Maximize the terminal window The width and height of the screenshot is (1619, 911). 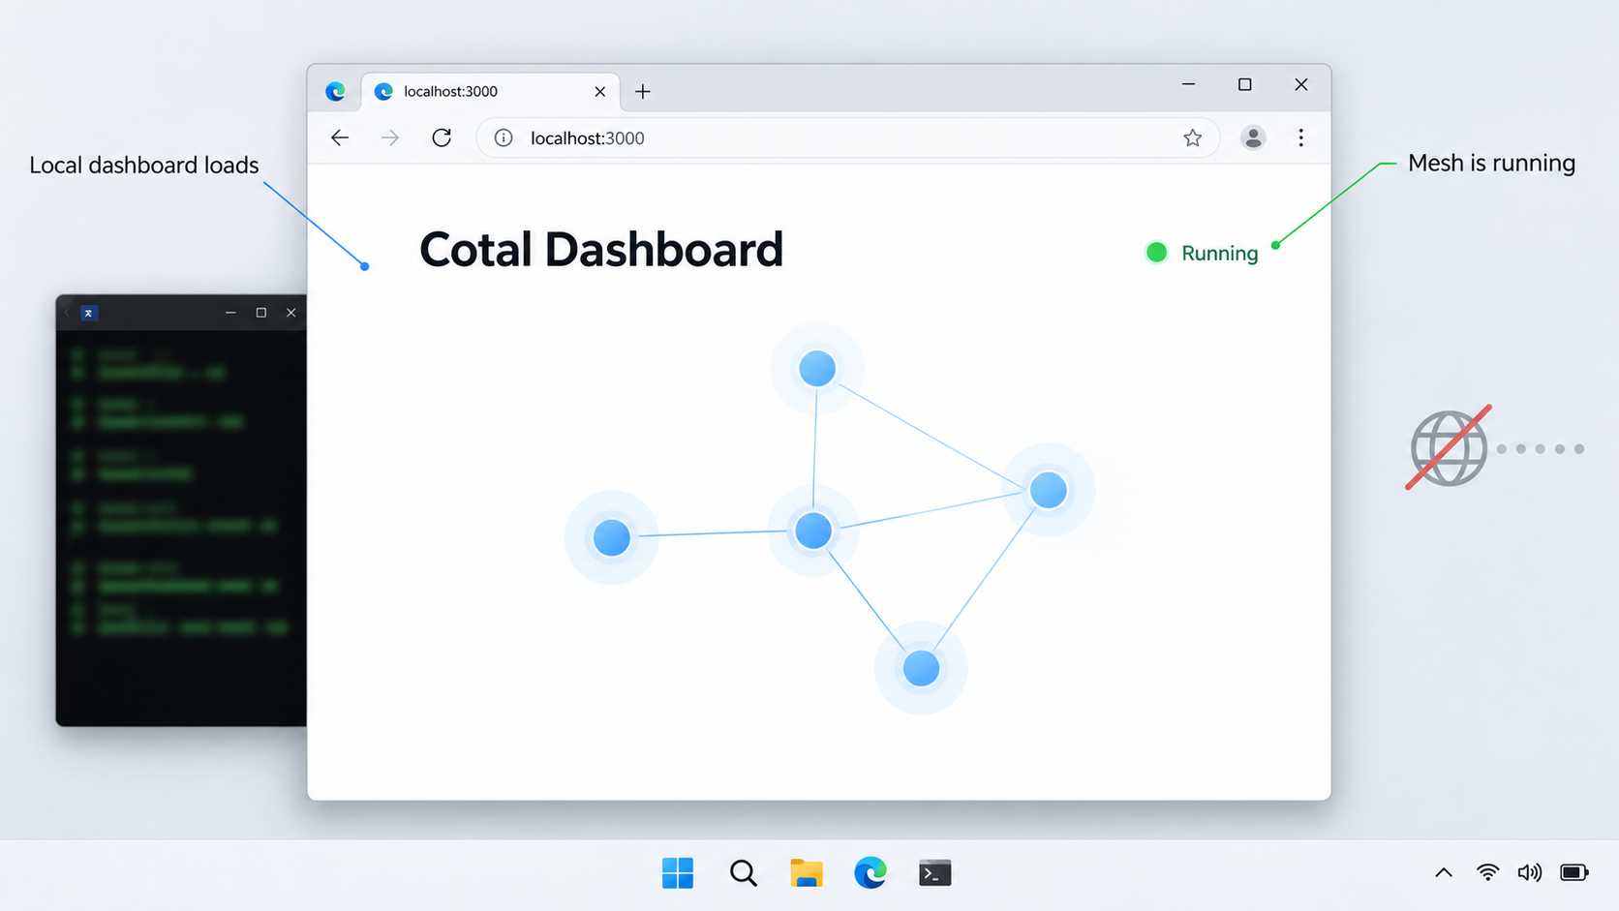[x=260, y=313]
